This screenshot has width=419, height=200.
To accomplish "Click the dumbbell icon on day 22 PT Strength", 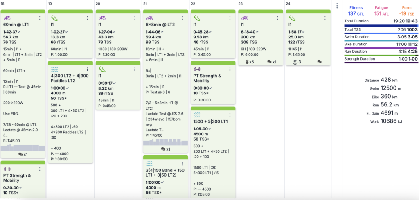I will [x=197, y=69].
